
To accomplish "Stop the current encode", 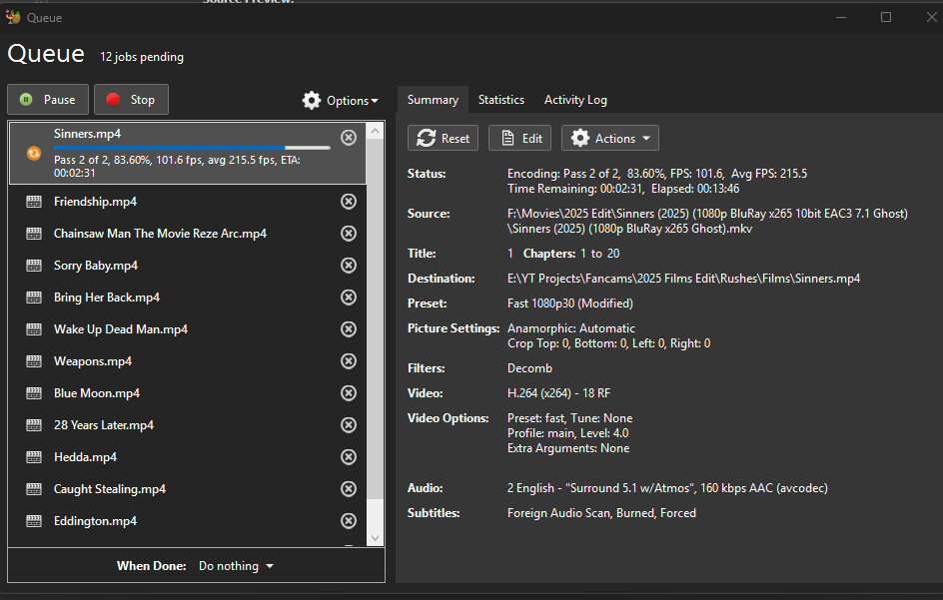I will [131, 99].
